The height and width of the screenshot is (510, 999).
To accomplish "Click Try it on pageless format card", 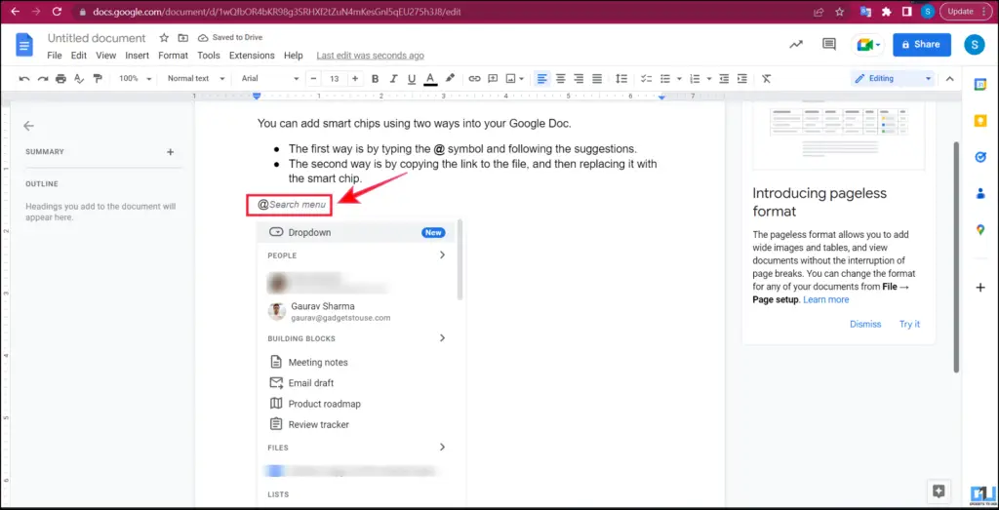I will [x=909, y=324].
